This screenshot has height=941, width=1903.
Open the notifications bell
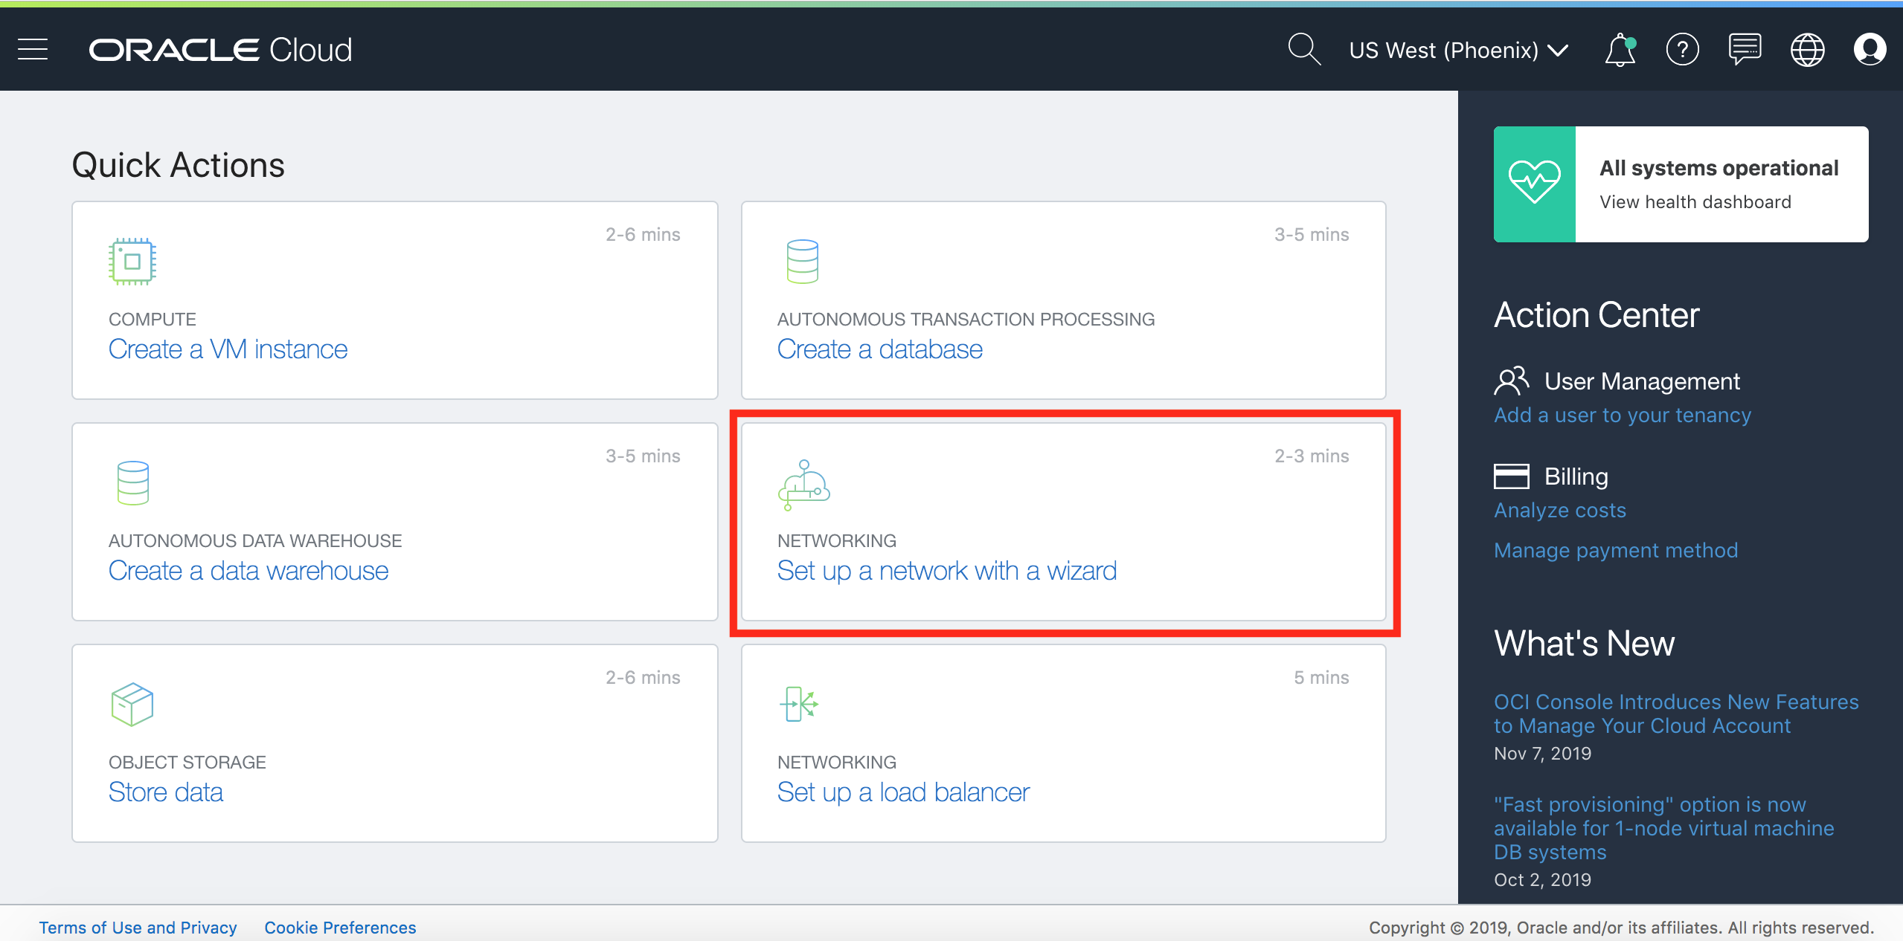(x=1620, y=51)
